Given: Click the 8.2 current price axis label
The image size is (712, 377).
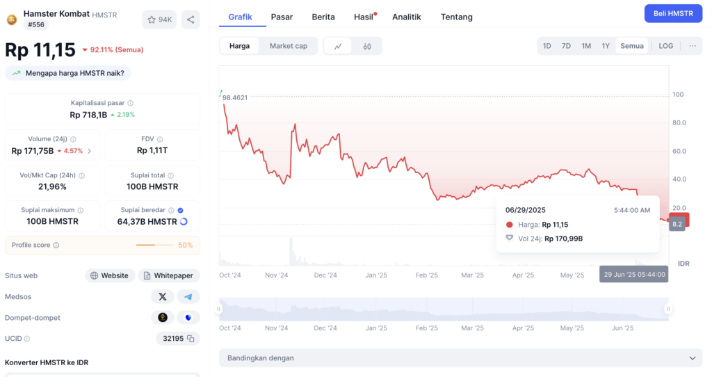Looking at the screenshot, I should (677, 224).
